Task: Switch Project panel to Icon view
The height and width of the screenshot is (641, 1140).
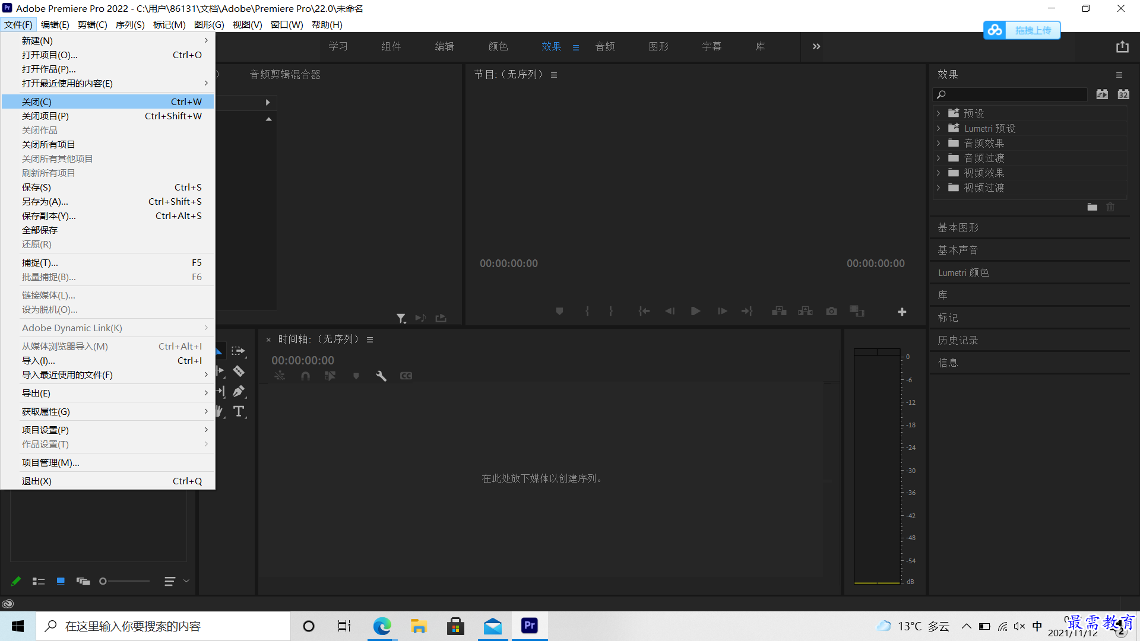Action: tap(61, 581)
